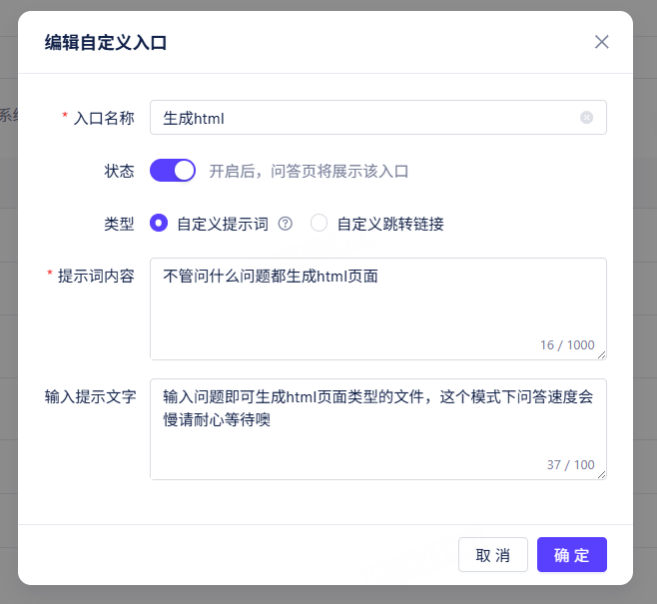The image size is (657, 604).
Task: Click the 取消 button
Action: [x=493, y=555]
